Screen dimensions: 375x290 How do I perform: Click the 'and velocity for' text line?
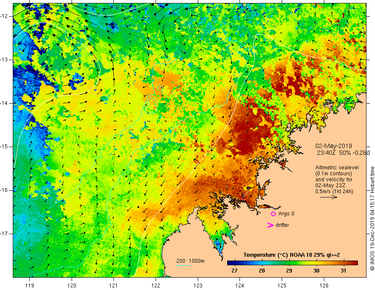[x=334, y=180]
